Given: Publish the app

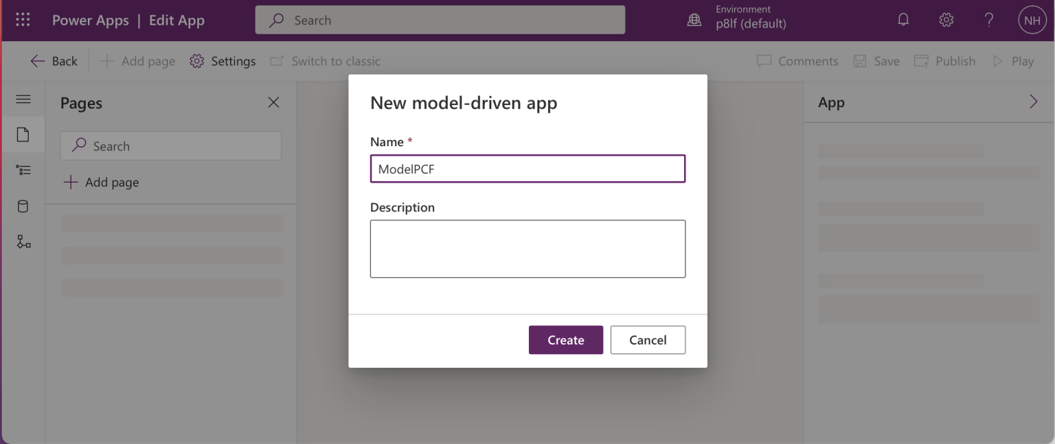Looking at the screenshot, I should 945,61.
